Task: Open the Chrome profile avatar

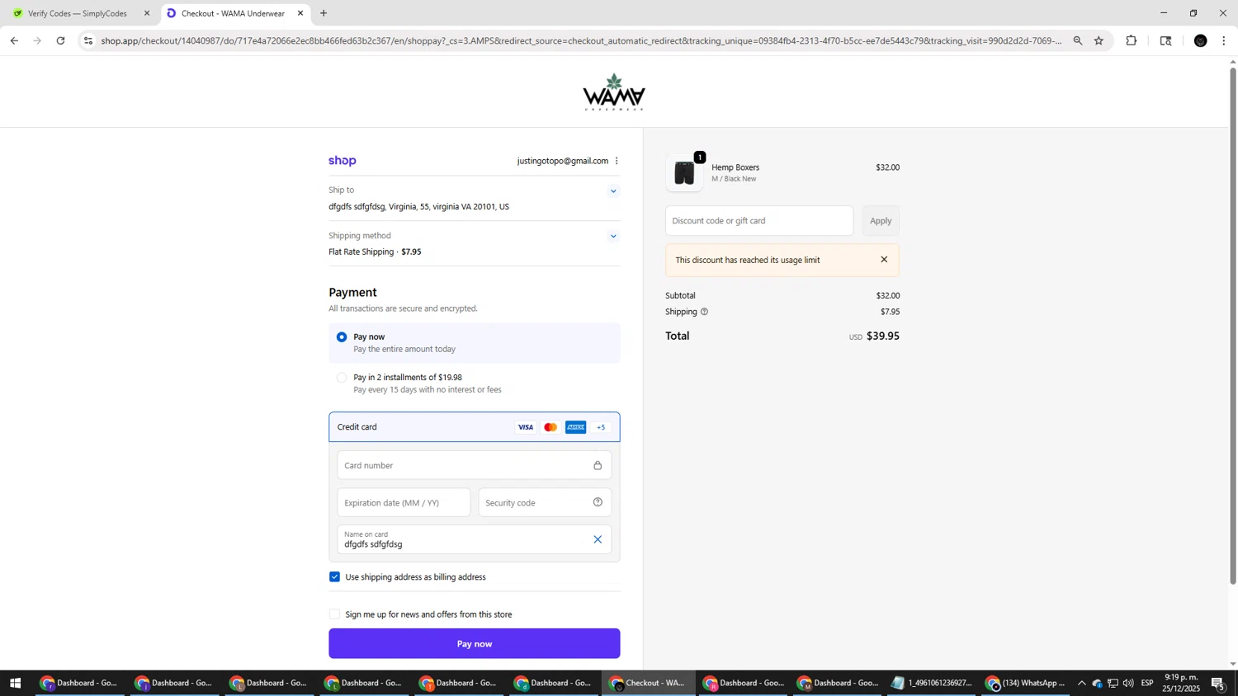Action: [1201, 40]
